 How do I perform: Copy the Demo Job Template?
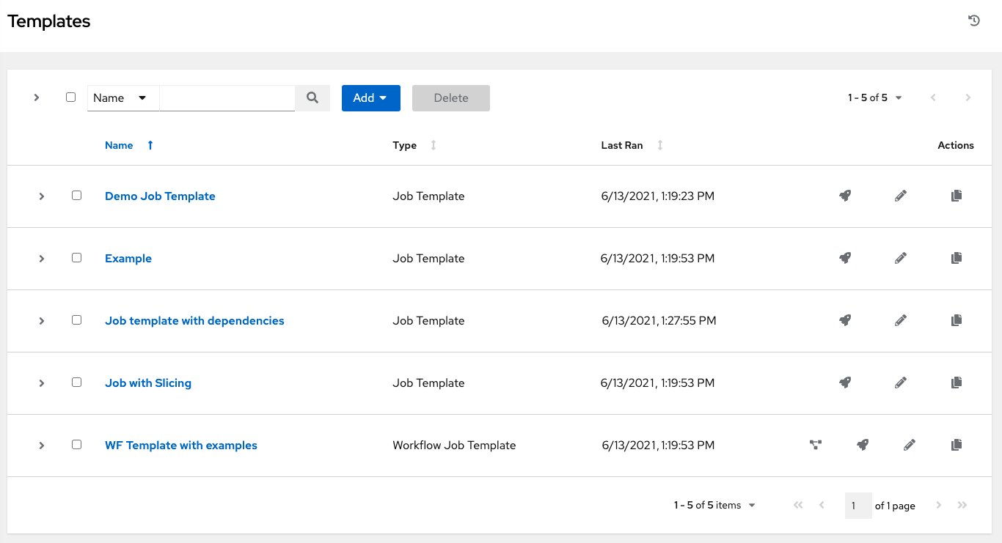(x=956, y=196)
